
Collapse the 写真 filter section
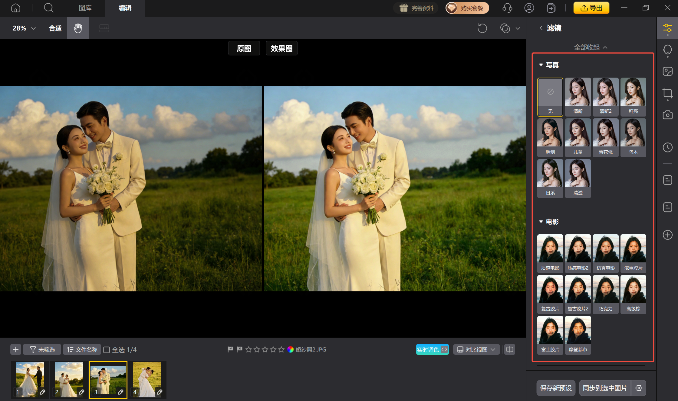coord(541,65)
